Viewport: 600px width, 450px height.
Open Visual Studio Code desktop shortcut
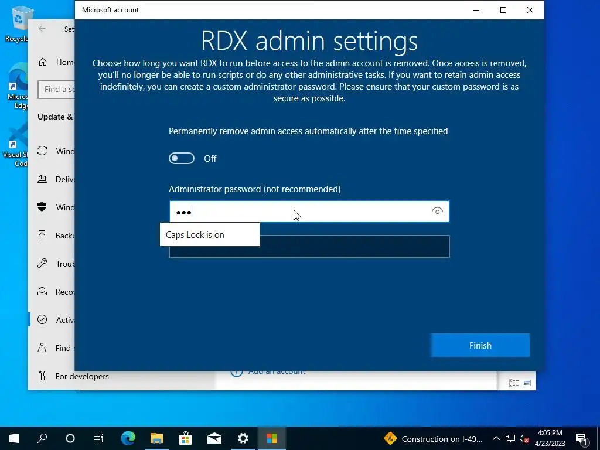[x=16, y=145]
